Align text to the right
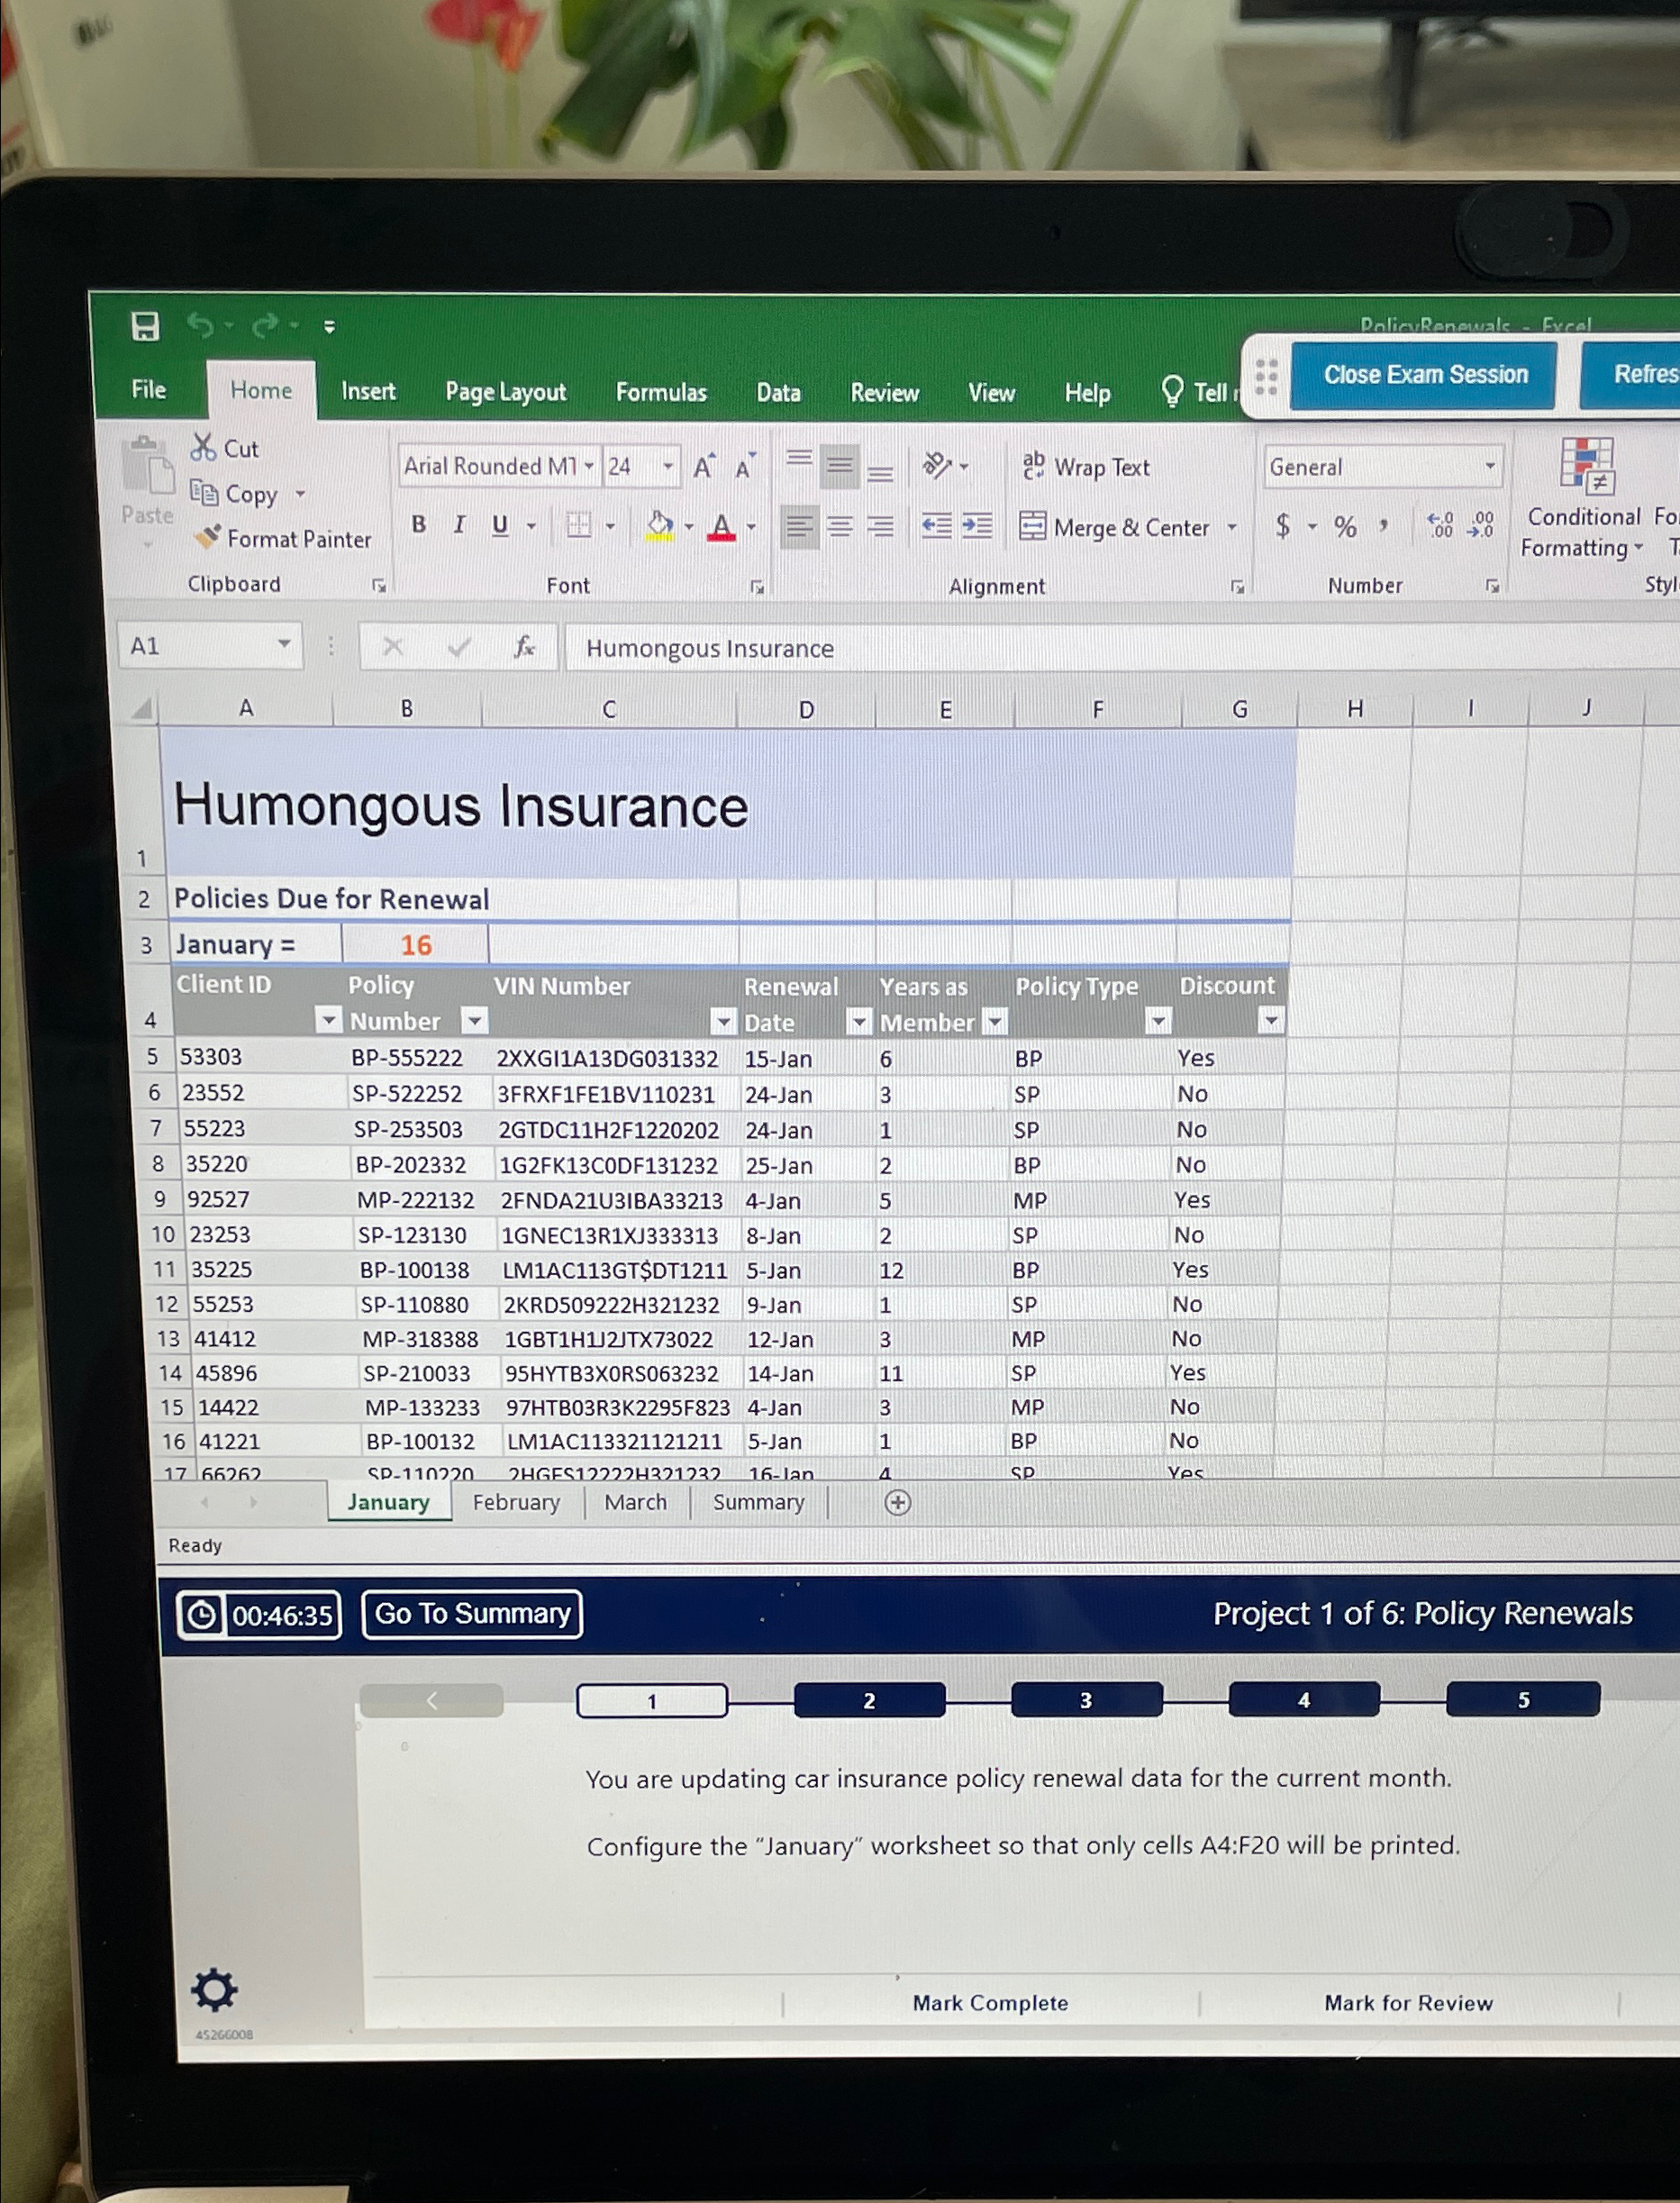Screen dimensions: 1680x2203 [x=880, y=527]
